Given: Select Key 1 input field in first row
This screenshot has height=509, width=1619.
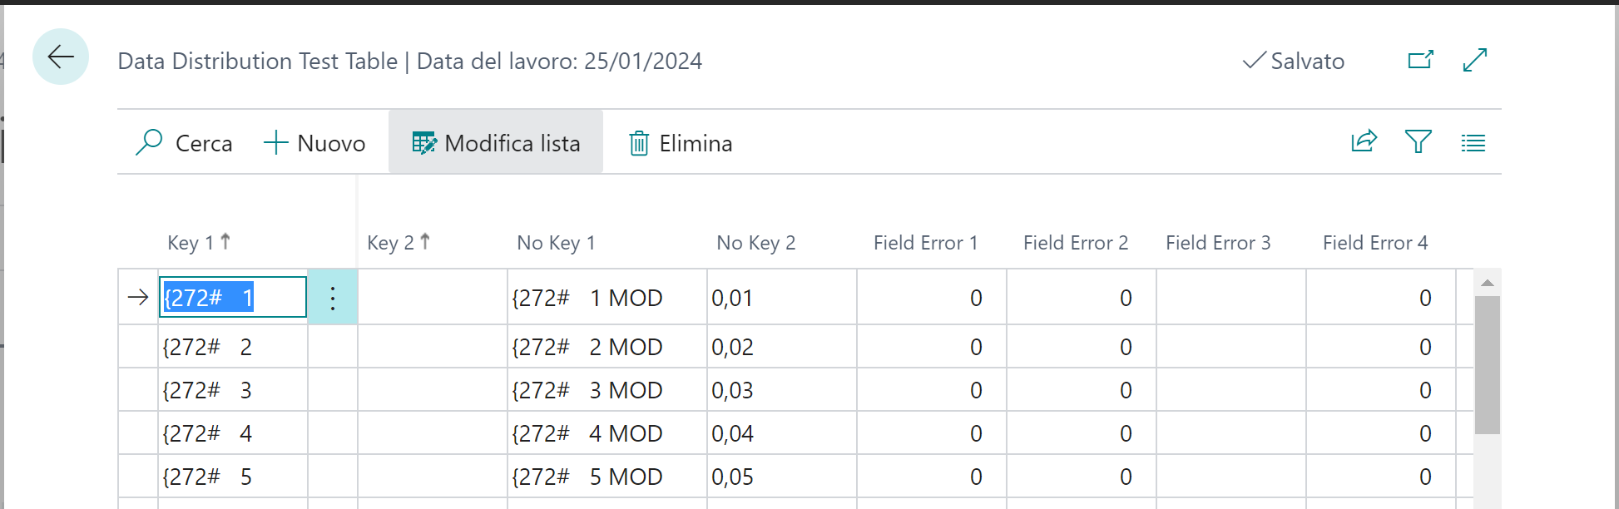Looking at the screenshot, I should pyautogui.click(x=233, y=298).
